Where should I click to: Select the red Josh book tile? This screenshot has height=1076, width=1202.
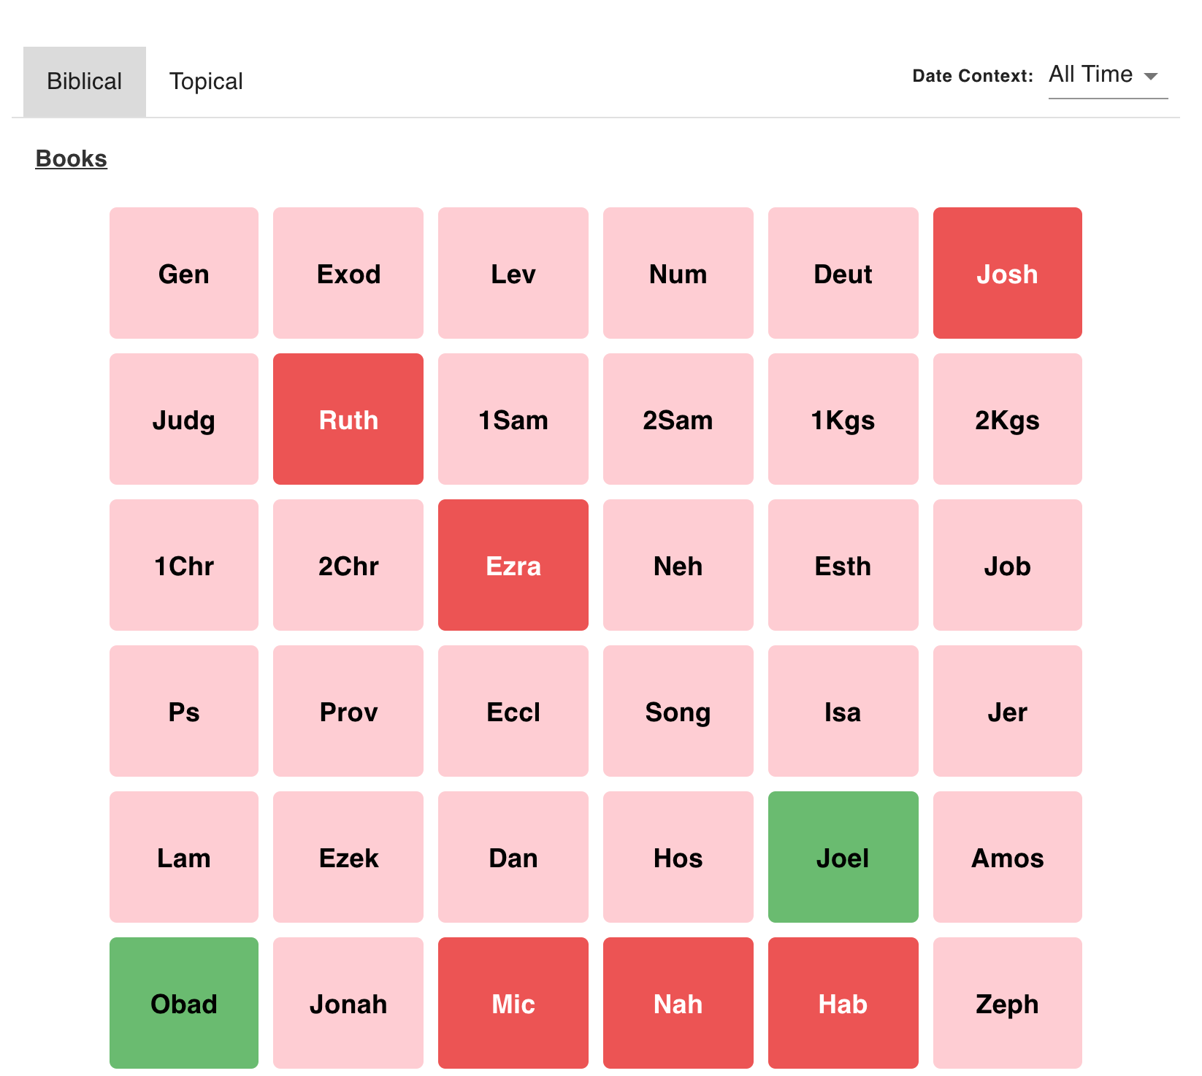point(1007,273)
